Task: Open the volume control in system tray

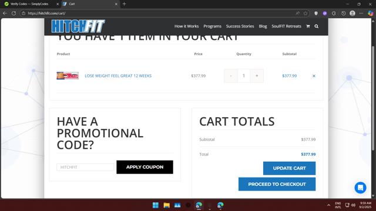Action: tap(353, 205)
